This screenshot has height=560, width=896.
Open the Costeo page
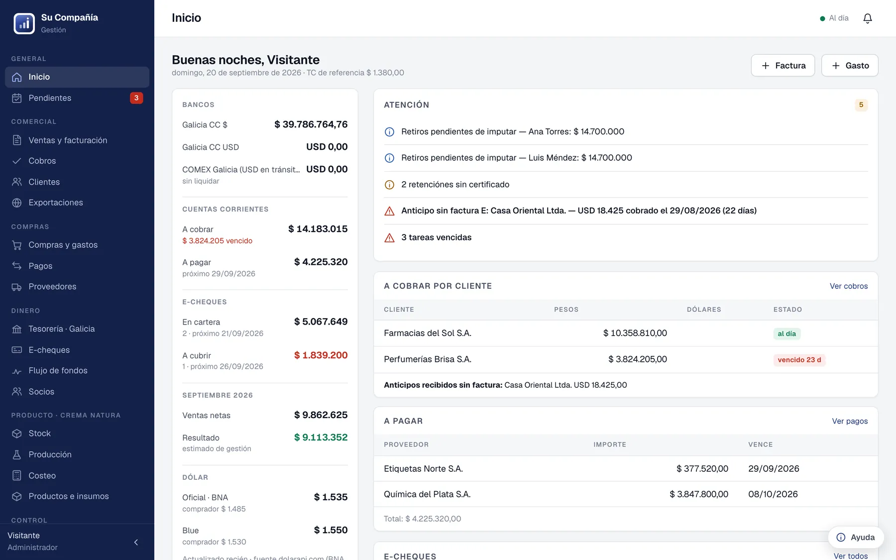coord(77,476)
